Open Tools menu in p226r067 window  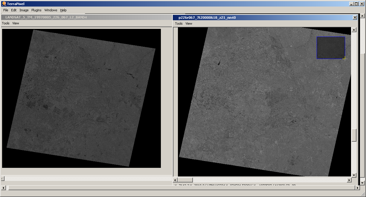tap(179, 24)
